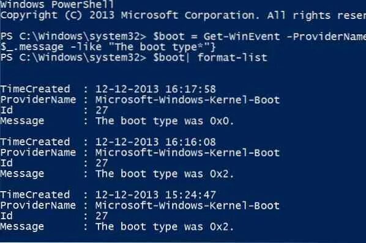
Task: Click the second PS C:\Windows\system32> prompt
Action: tap(73, 57)
